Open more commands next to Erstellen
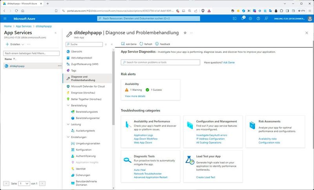The height and width of the screenshot is (190, 314). [29, 44]
